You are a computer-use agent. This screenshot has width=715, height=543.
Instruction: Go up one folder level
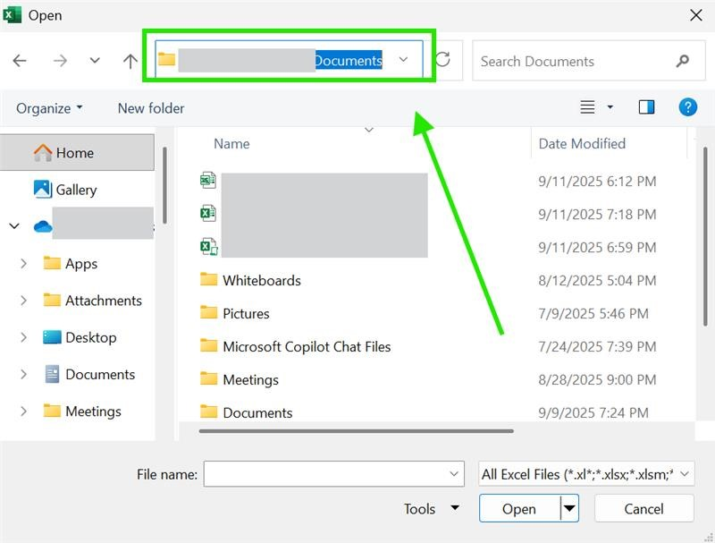click(x=130, y=61)
